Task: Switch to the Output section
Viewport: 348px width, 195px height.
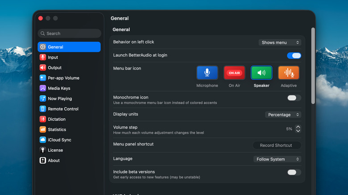Action: coord(69,68)
